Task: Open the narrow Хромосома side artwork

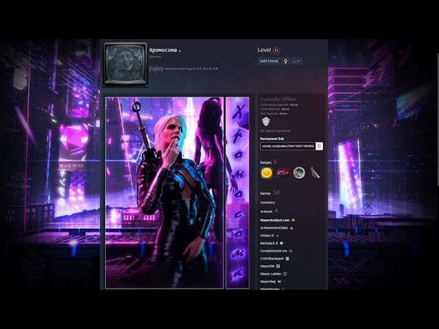Action: [237, 193]
